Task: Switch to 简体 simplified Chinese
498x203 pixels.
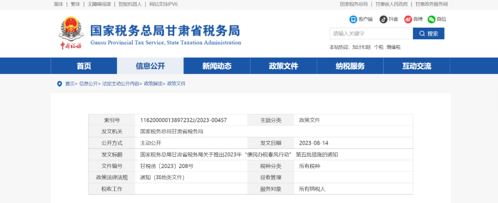Action: (x=59, y=4)
